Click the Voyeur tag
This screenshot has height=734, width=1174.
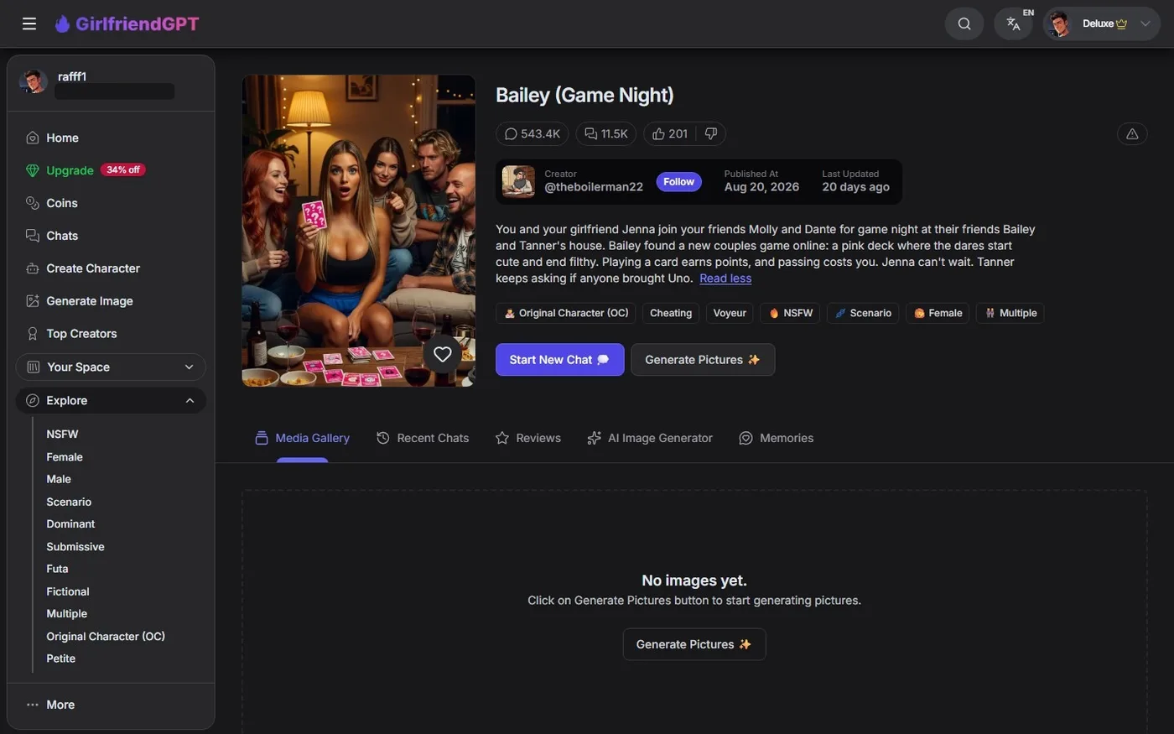pyautogui.click(x=730, y=313)
